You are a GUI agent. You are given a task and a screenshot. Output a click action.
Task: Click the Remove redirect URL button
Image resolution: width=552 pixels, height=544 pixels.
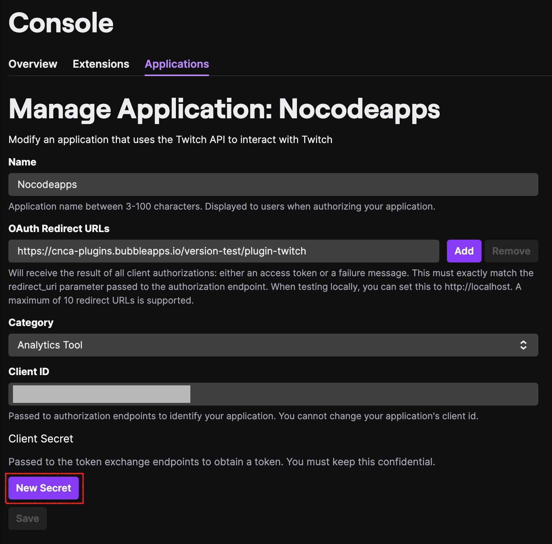pos(511,251)
